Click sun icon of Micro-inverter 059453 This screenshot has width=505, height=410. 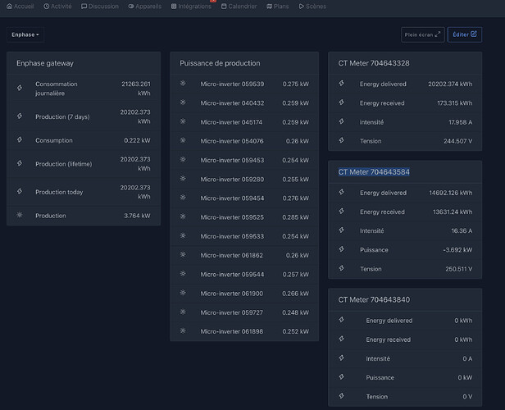[183, 159]
